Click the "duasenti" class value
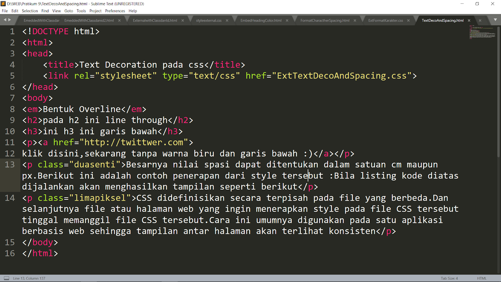501x282 pixels. 95,165
